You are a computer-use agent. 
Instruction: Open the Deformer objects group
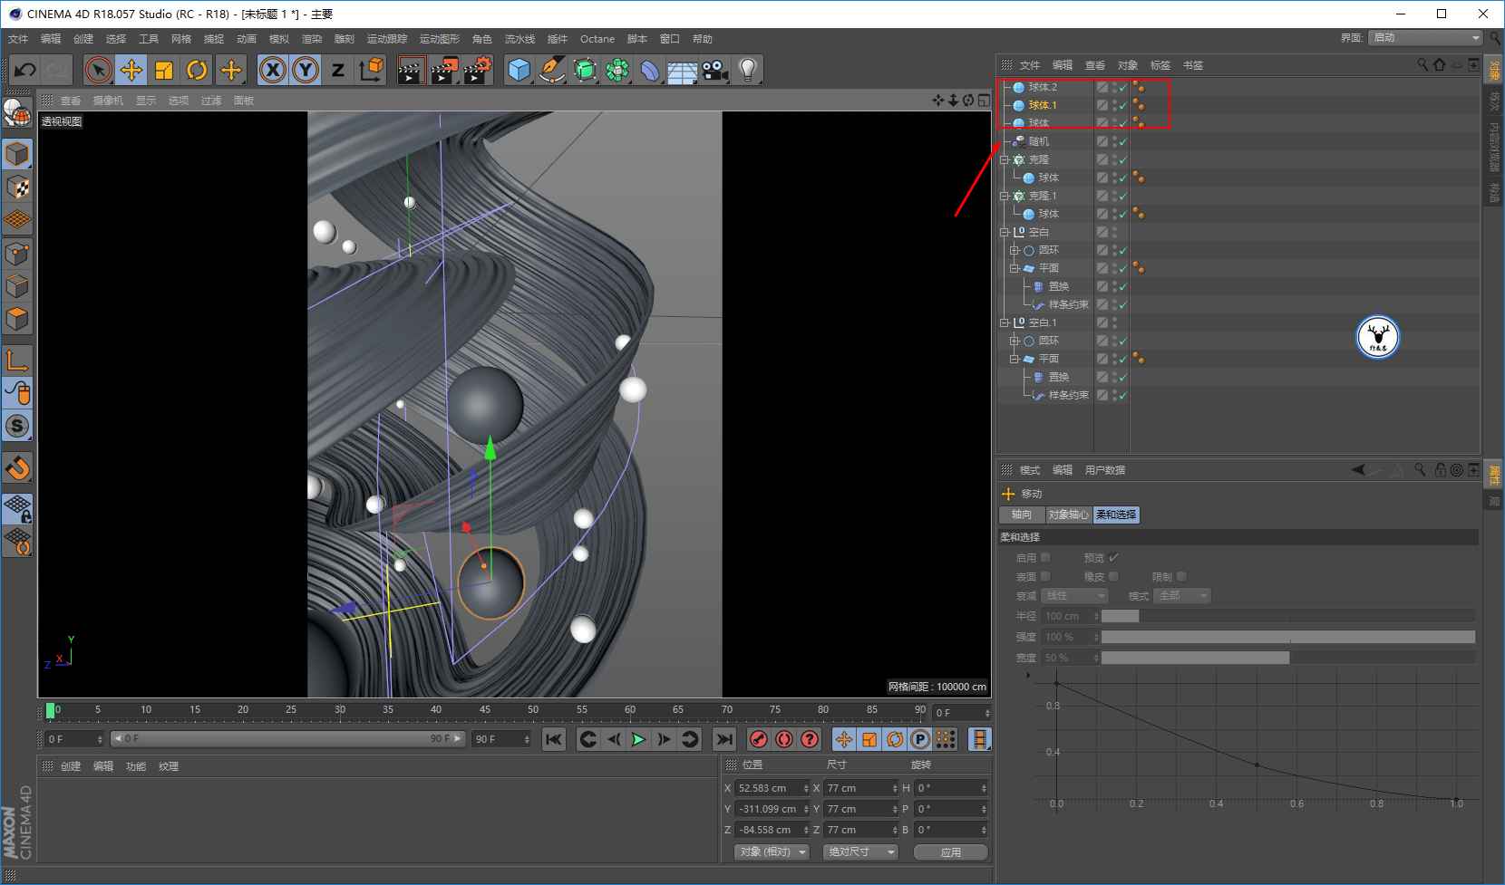(650, 70)
